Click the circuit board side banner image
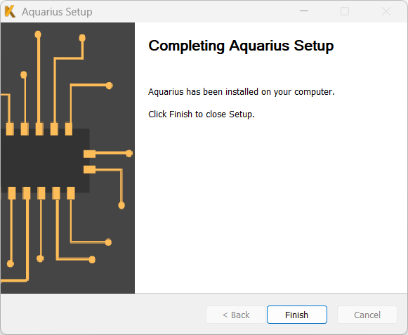The width and height of the screenshot is (408, 335). pyautogui.click(x=67, y=158)
